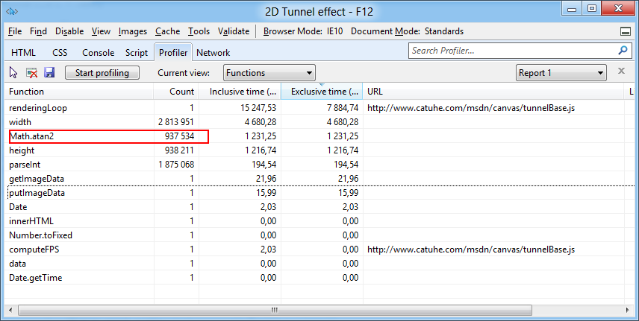Switch to the Script tab

pos(136,53)
